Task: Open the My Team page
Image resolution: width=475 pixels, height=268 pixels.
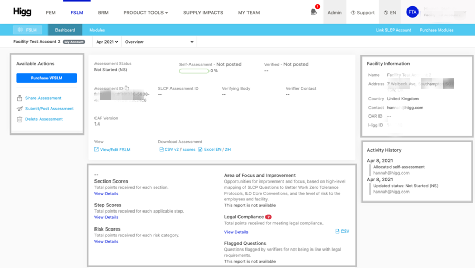Action: [x=249, y=13]
